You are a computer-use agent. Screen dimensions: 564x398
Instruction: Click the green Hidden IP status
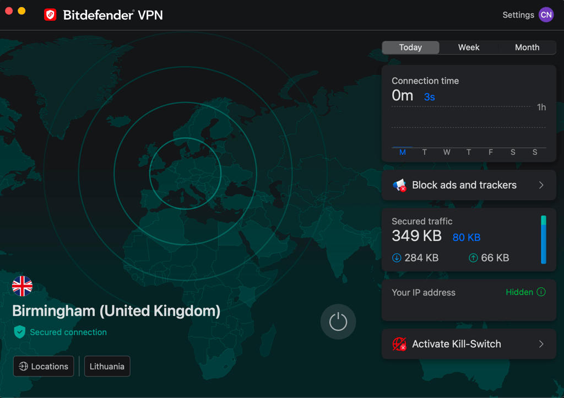point(519,292)
